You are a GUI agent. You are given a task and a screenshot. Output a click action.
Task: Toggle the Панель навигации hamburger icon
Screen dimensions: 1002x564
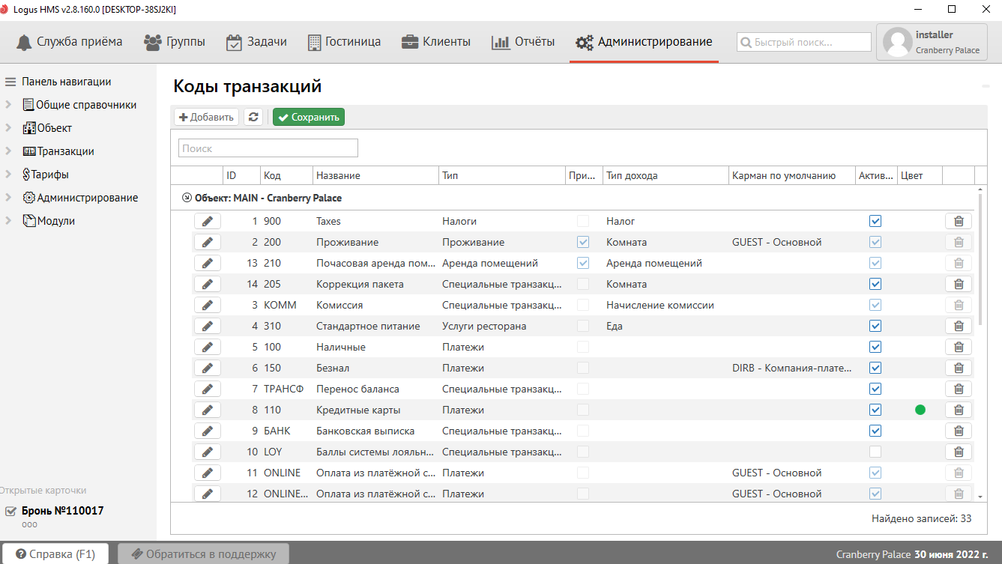[10, 82]
